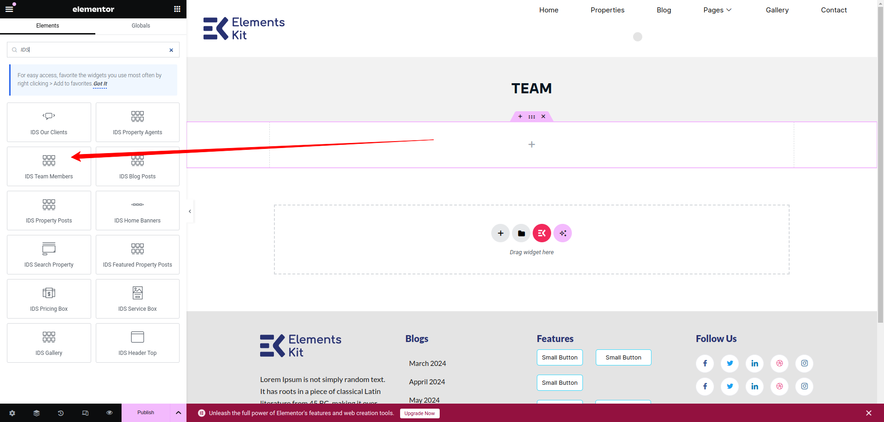Select the IDS Pricing Box widget
This screenshot has width=884, height=422.
click(49, 299)
